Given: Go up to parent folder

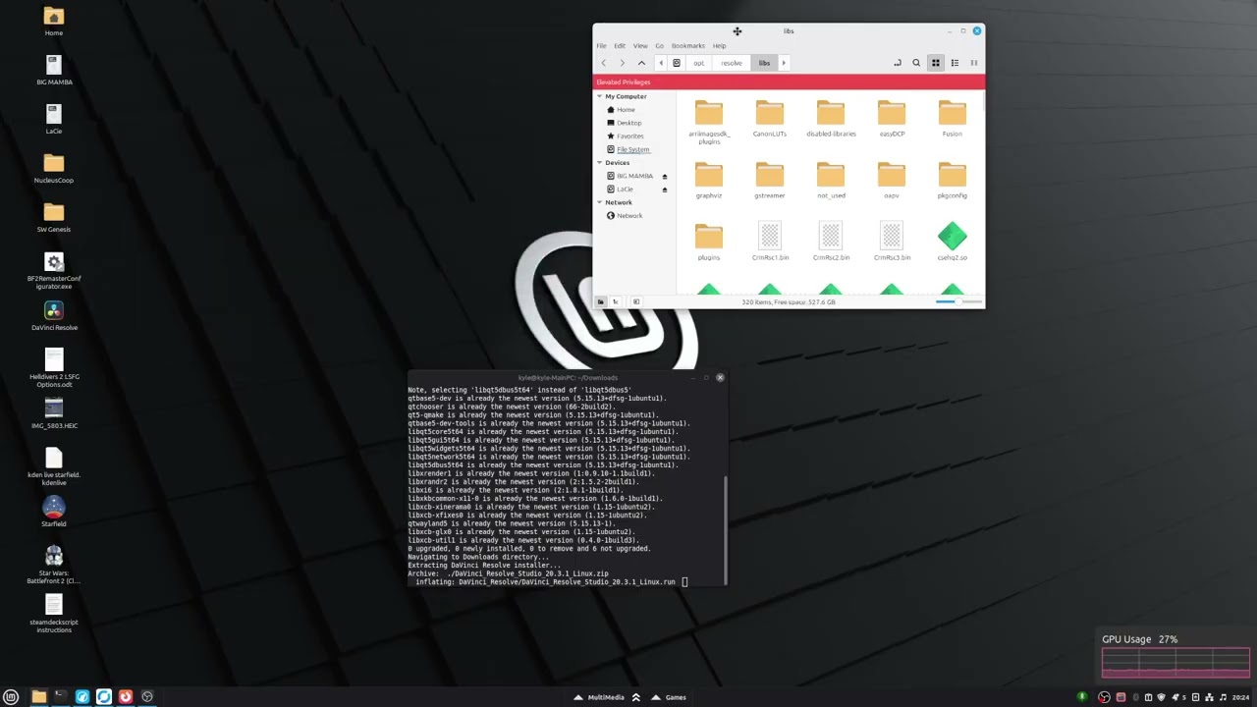Looking at the screenshot, I should 641,63.
